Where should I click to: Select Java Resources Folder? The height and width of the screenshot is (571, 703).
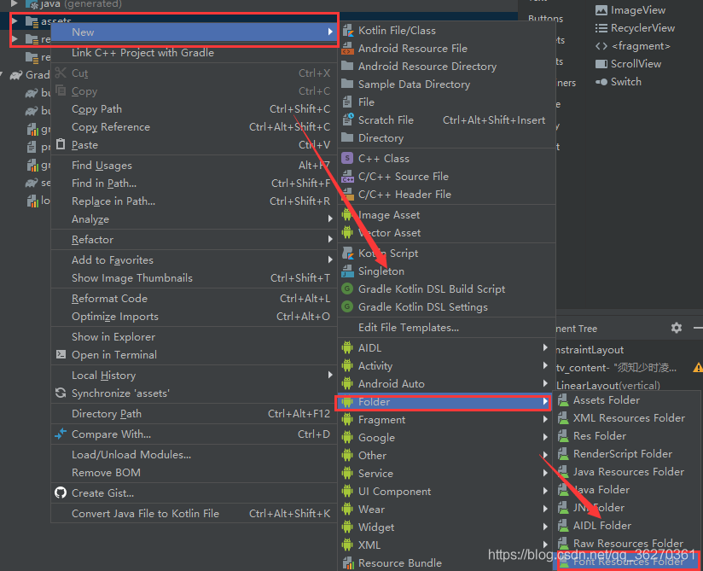tap(627, 472)
